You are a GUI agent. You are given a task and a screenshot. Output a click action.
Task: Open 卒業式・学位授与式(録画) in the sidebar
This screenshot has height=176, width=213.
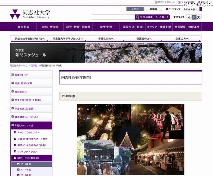32,145
